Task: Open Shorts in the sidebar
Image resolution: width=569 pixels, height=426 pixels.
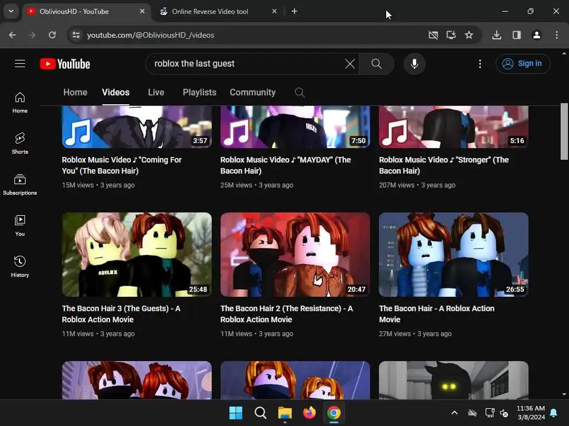Action: tap(20, 144)
